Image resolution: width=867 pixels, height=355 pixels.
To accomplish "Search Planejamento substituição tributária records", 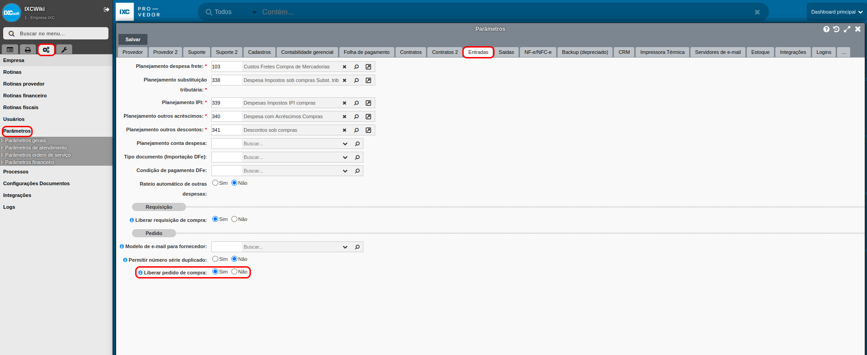I will point(357,80).
